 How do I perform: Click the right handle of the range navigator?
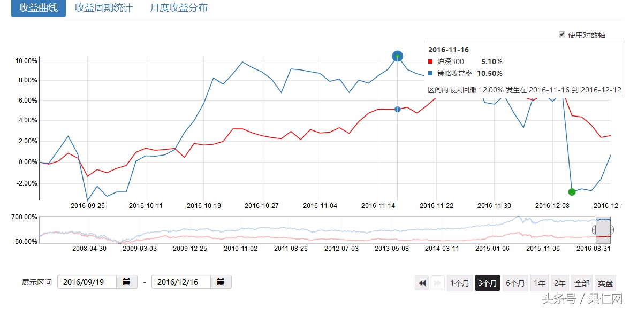tap(612, 229)
